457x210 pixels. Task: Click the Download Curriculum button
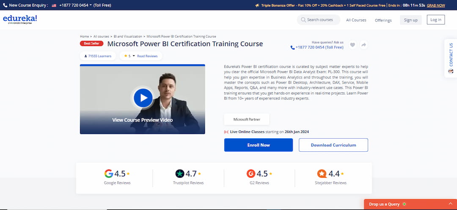333,145
